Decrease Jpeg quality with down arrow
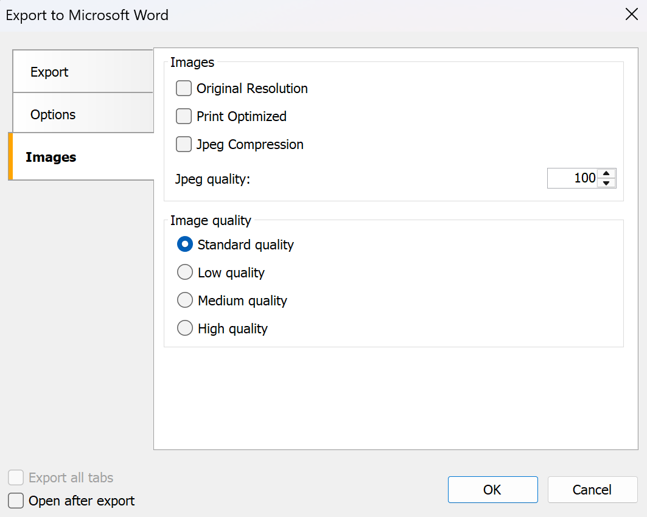Screen dimensions: 647x517 coord(606,183)
